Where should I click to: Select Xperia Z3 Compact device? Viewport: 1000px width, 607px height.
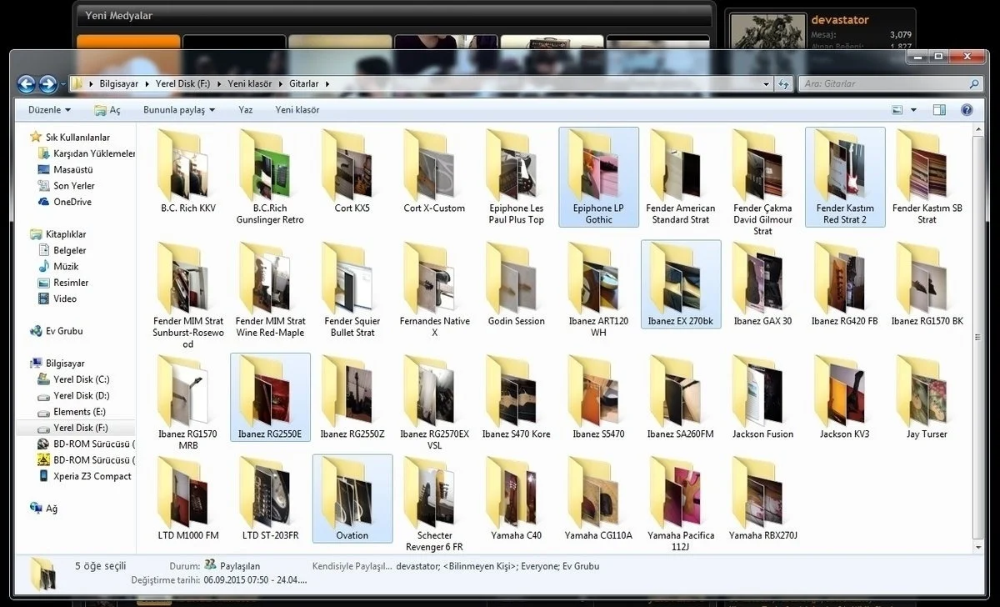click(92, 476)
